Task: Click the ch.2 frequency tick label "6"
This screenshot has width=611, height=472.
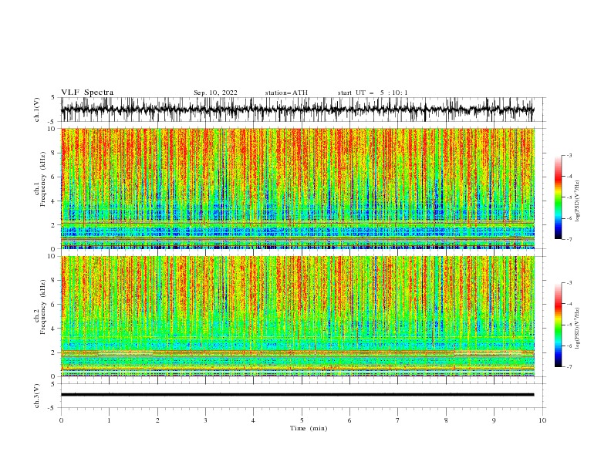Action: pos(55,304)
